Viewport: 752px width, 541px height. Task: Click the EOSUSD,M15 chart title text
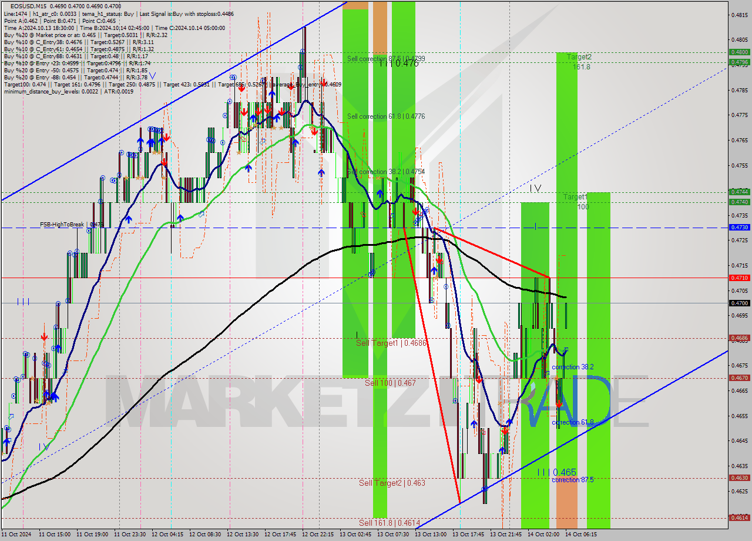(x=28, y=5)
